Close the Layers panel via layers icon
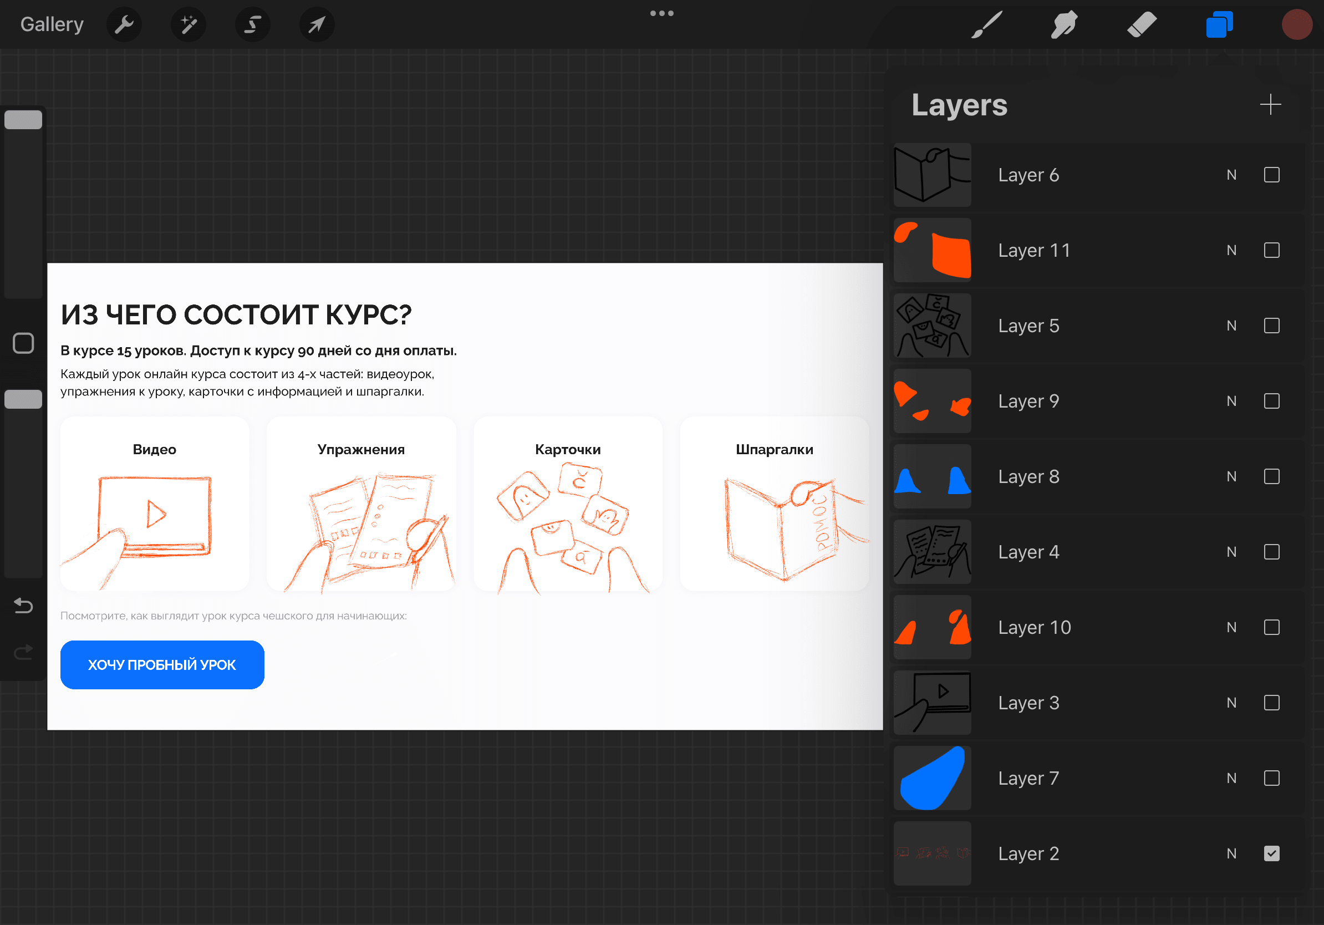Viewport: 1324px width, 925px height. [1220, 25]
